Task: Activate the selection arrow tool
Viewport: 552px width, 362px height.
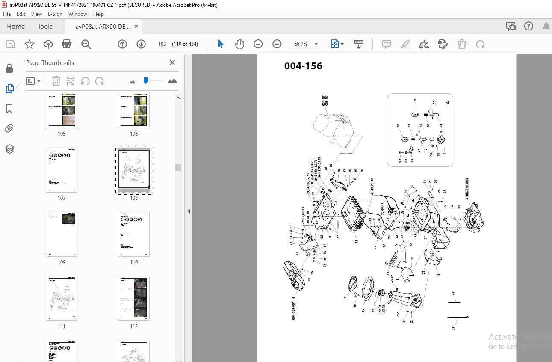Action: [221, 44]
